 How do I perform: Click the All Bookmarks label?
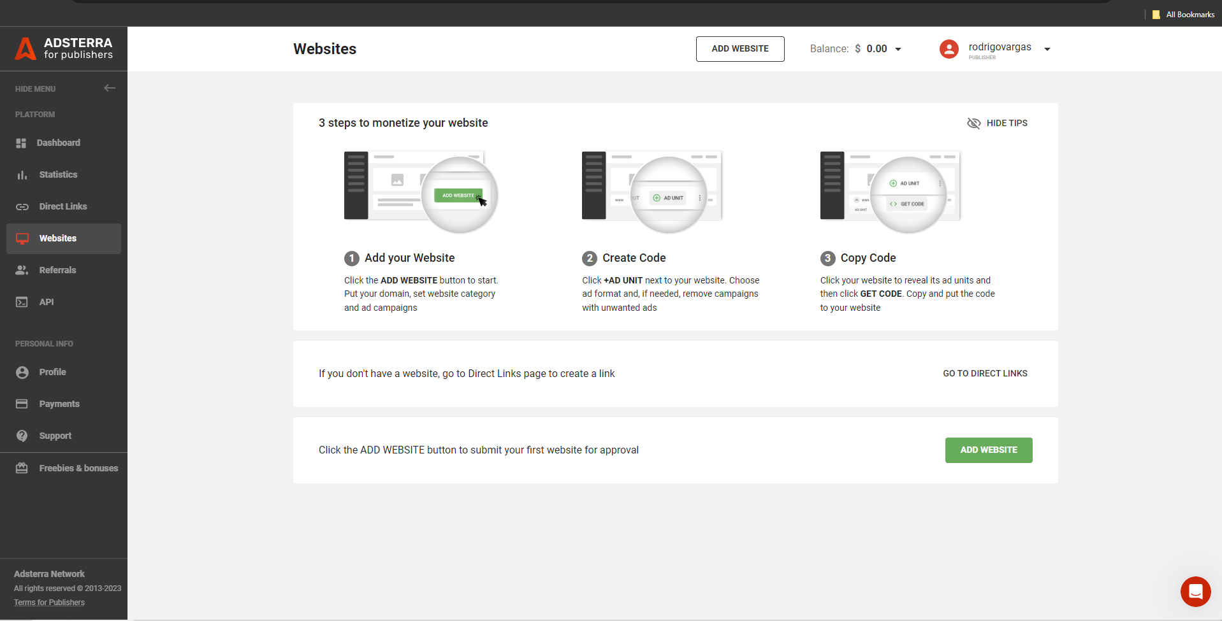pyautogui.click(x=1190, y=15)
